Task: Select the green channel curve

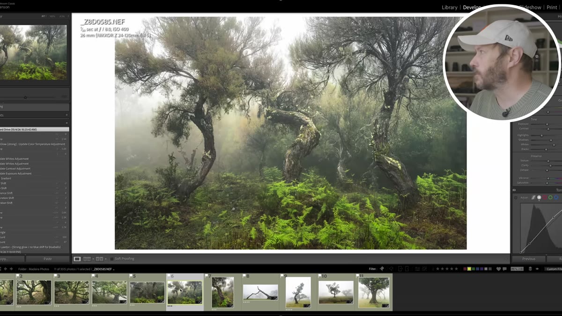Action: pyautogui.click(x=550, y=198)
